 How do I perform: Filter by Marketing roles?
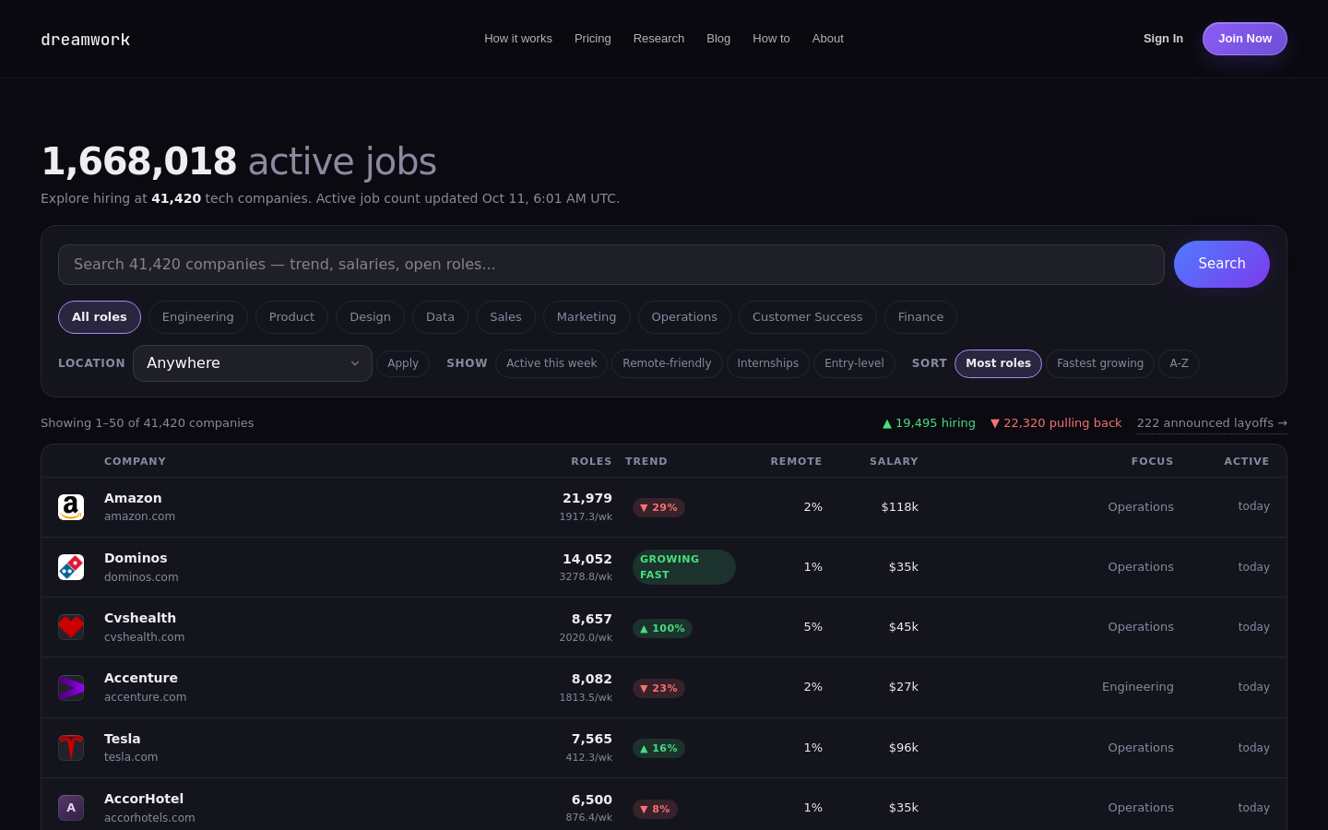pos(587,317)
